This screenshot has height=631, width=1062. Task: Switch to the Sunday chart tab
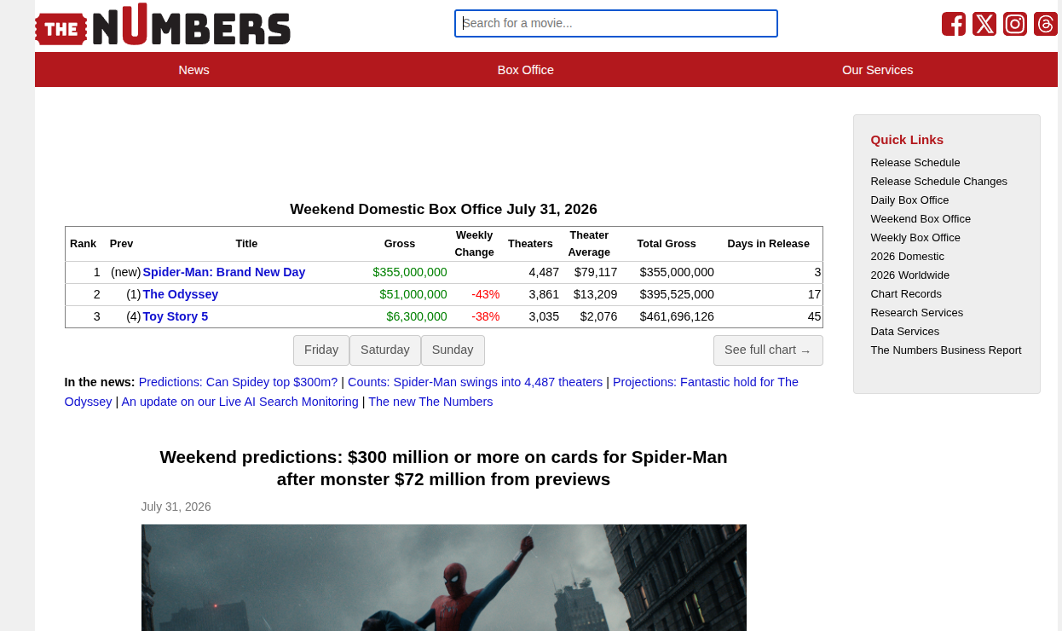tap(453, 350)
